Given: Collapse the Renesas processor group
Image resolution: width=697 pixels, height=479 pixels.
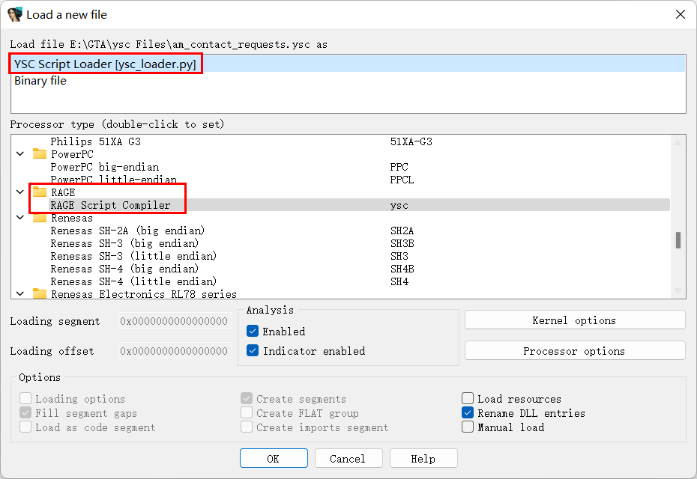Looking at the screenshot, I should tap(19, 219).
